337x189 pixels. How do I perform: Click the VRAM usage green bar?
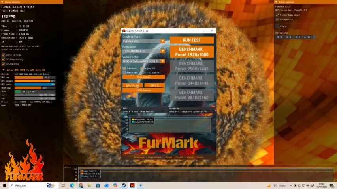35,91
